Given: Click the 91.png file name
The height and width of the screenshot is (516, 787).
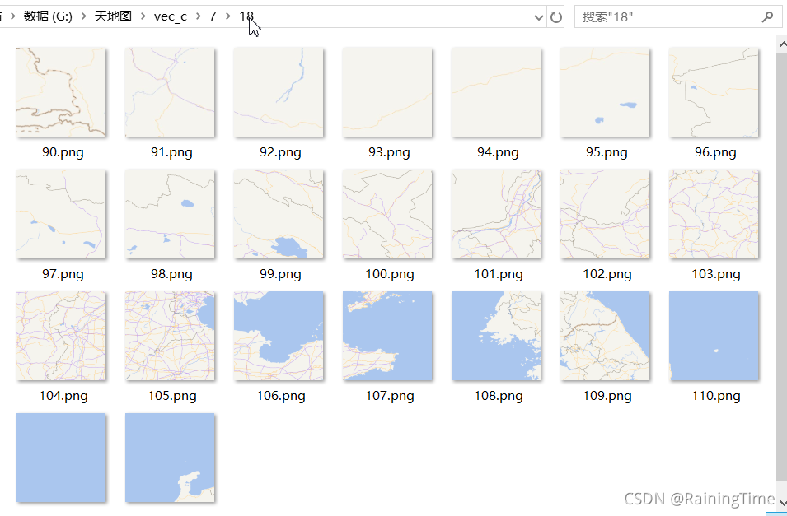Looking at the screenshot, I should [x=171, y=152].
